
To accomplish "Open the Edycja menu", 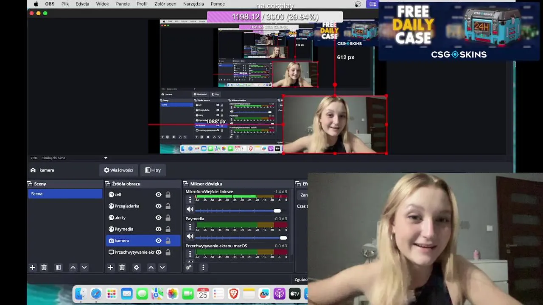I will coord(82,4).
